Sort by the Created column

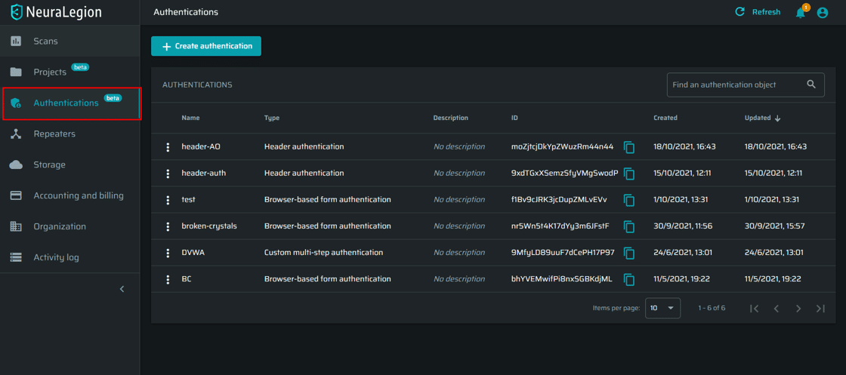pos(665,118)
